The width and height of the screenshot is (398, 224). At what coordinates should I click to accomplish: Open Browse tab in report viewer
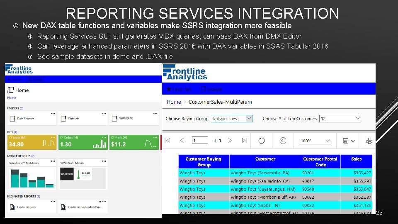point(211,89)
